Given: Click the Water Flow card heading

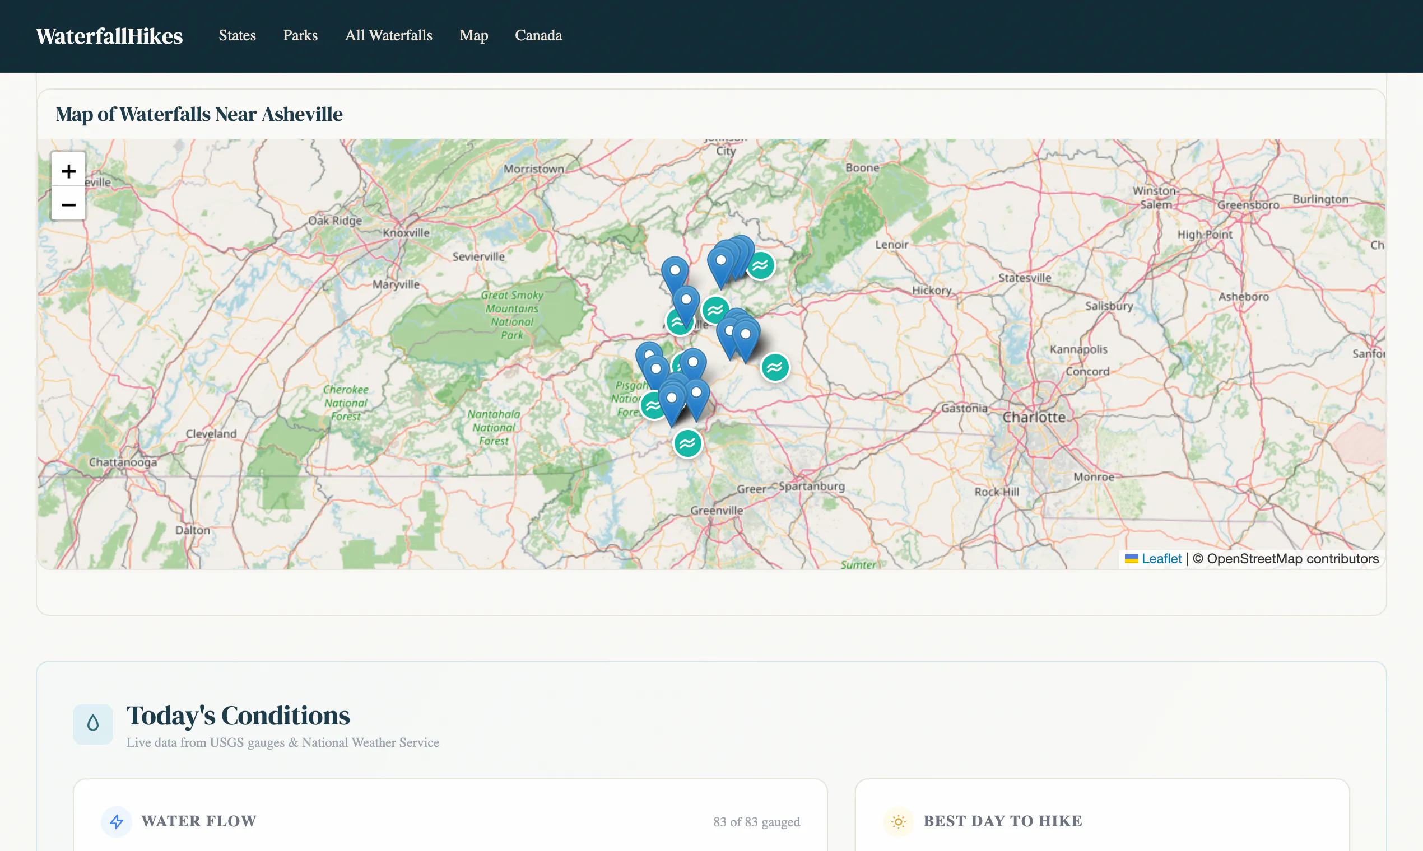Looking at the screenshot, I should [x=198, y=821].
